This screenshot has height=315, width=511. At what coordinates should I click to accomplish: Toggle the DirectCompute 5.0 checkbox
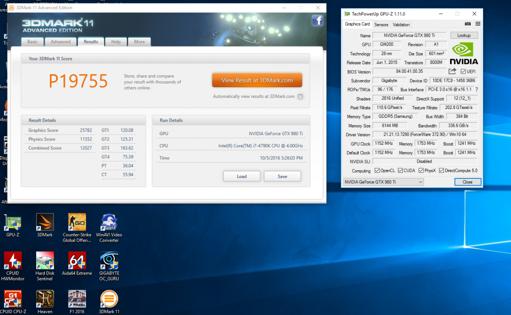441,171
